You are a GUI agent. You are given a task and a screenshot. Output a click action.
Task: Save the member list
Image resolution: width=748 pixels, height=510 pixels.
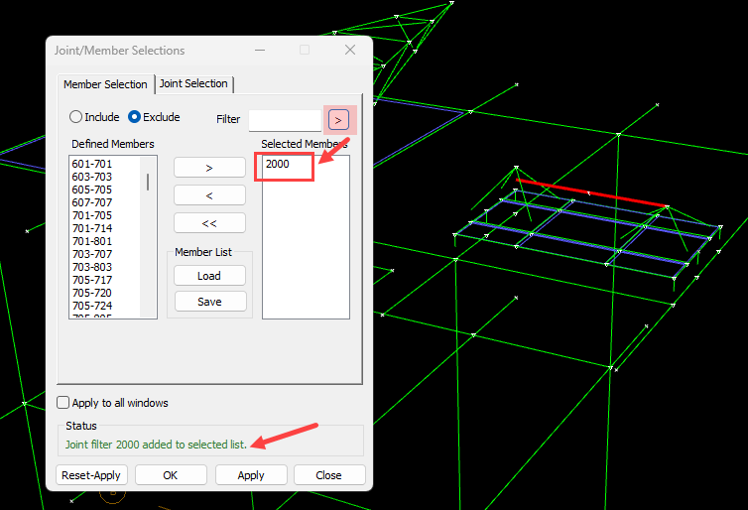(210, 302)
